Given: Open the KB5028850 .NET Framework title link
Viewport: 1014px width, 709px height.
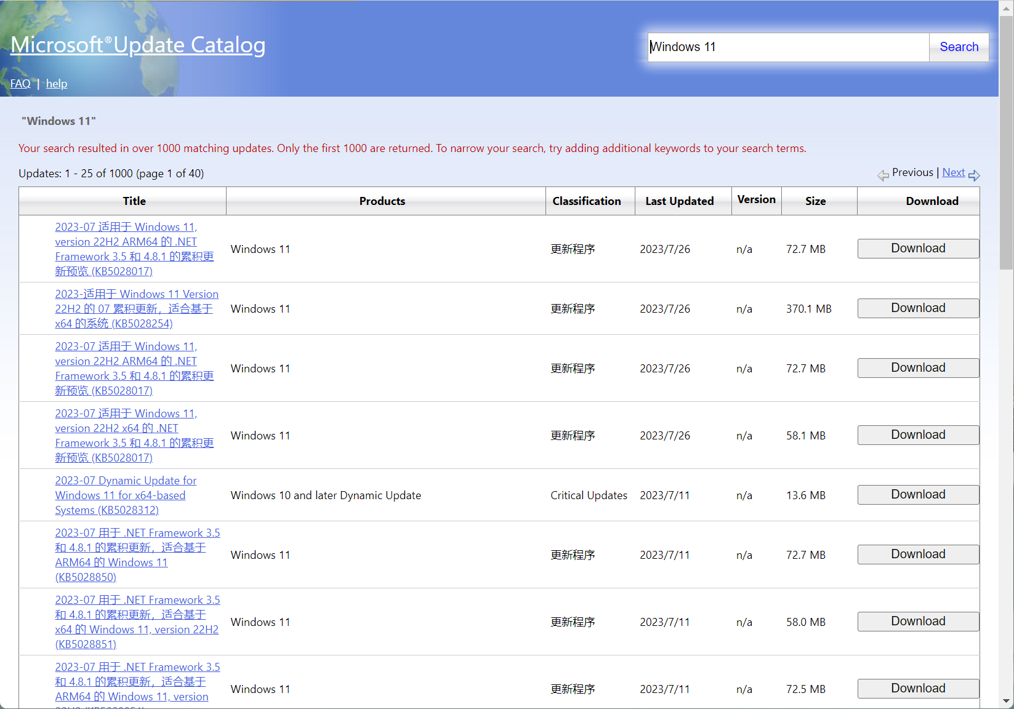Looking at the screenshot, I should 137,555.
